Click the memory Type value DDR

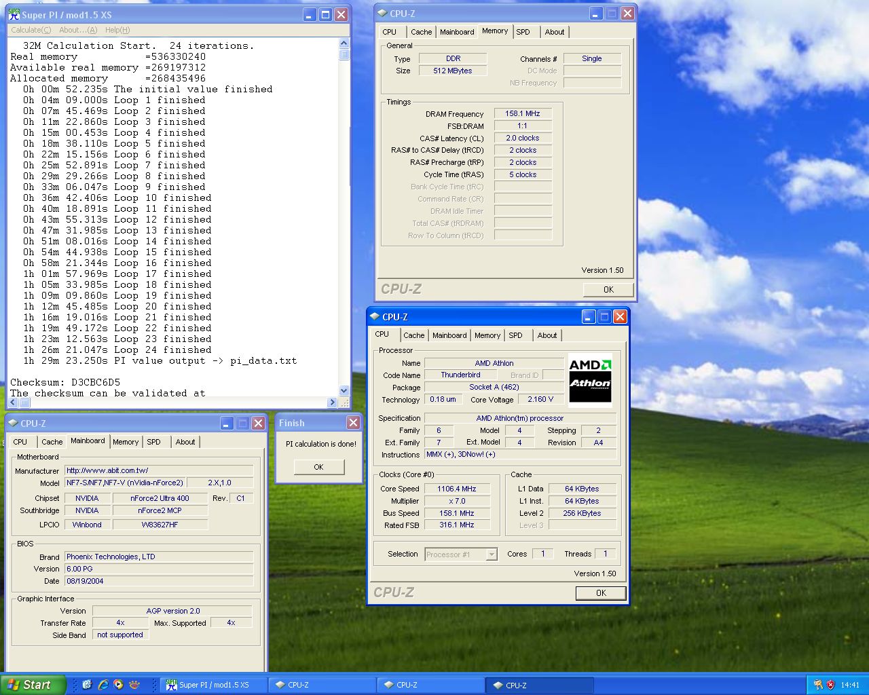(x=453, y=58)
